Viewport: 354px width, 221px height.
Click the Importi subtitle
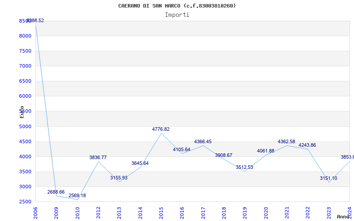[x=177, y=15]
